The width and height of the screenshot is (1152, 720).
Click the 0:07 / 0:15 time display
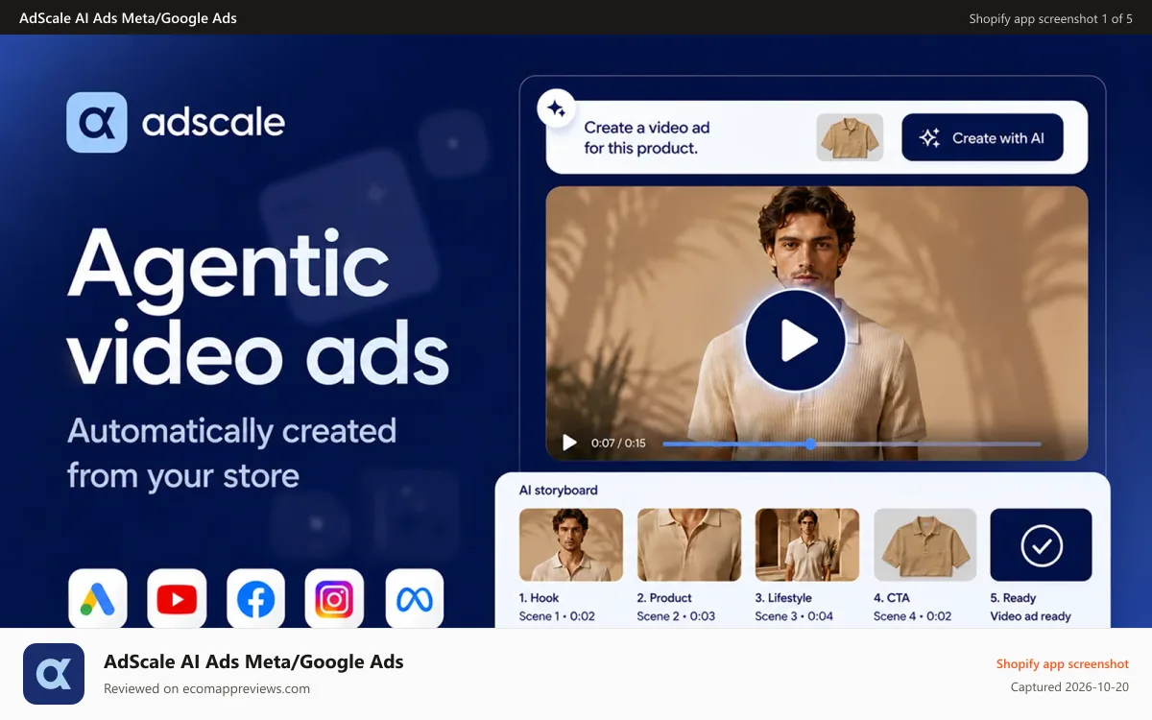pos(618,444)
